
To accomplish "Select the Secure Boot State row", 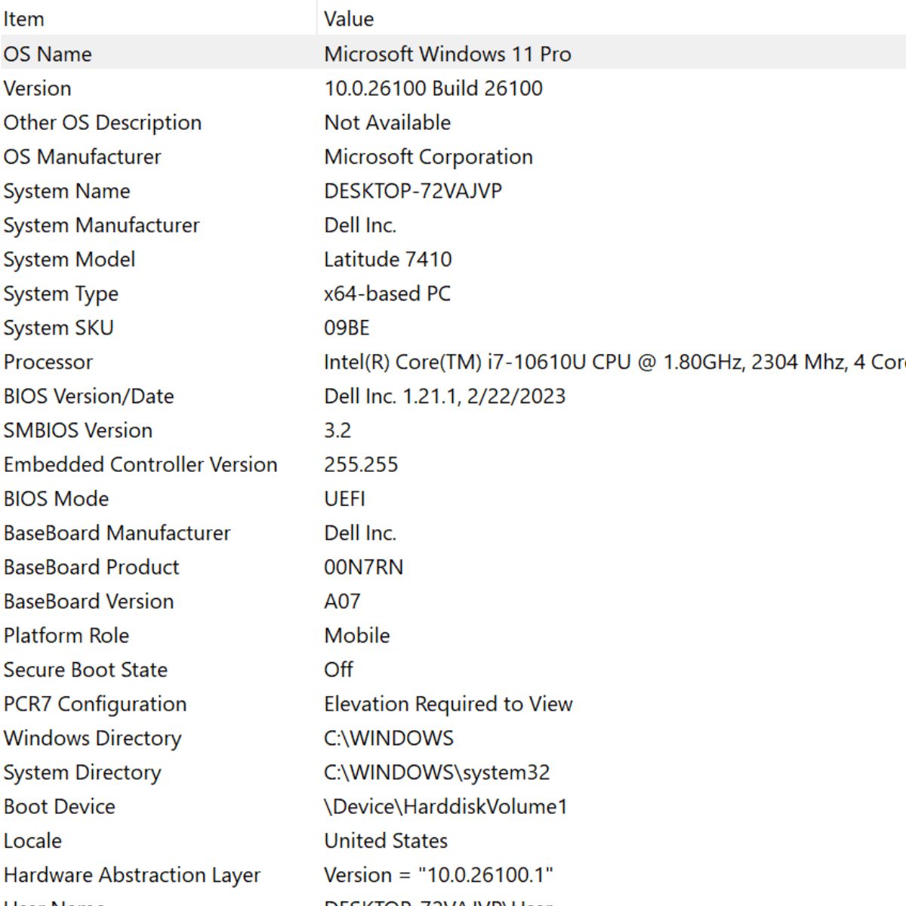I will coord(453,670).
